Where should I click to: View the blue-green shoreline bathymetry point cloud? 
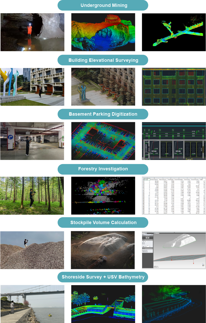click(174, 304)
